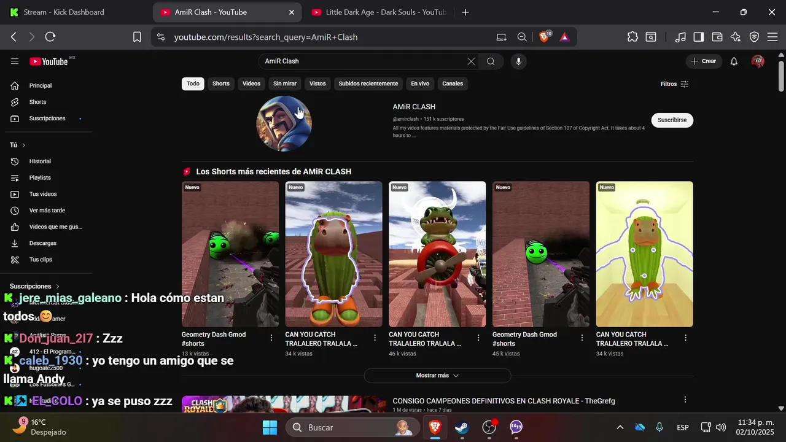The height and width of the screenshot is (442, 786).
Task: Open three-dot menu of 45 k vistas short
Action: click(x=582, y=338)
